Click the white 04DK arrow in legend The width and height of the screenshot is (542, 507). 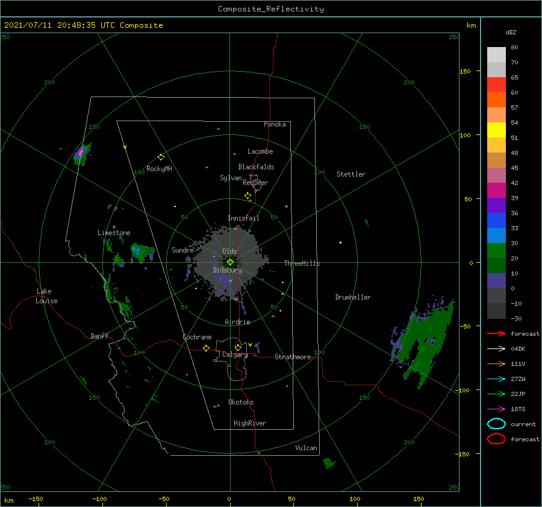pyautogui.click(x=496, y=349)
